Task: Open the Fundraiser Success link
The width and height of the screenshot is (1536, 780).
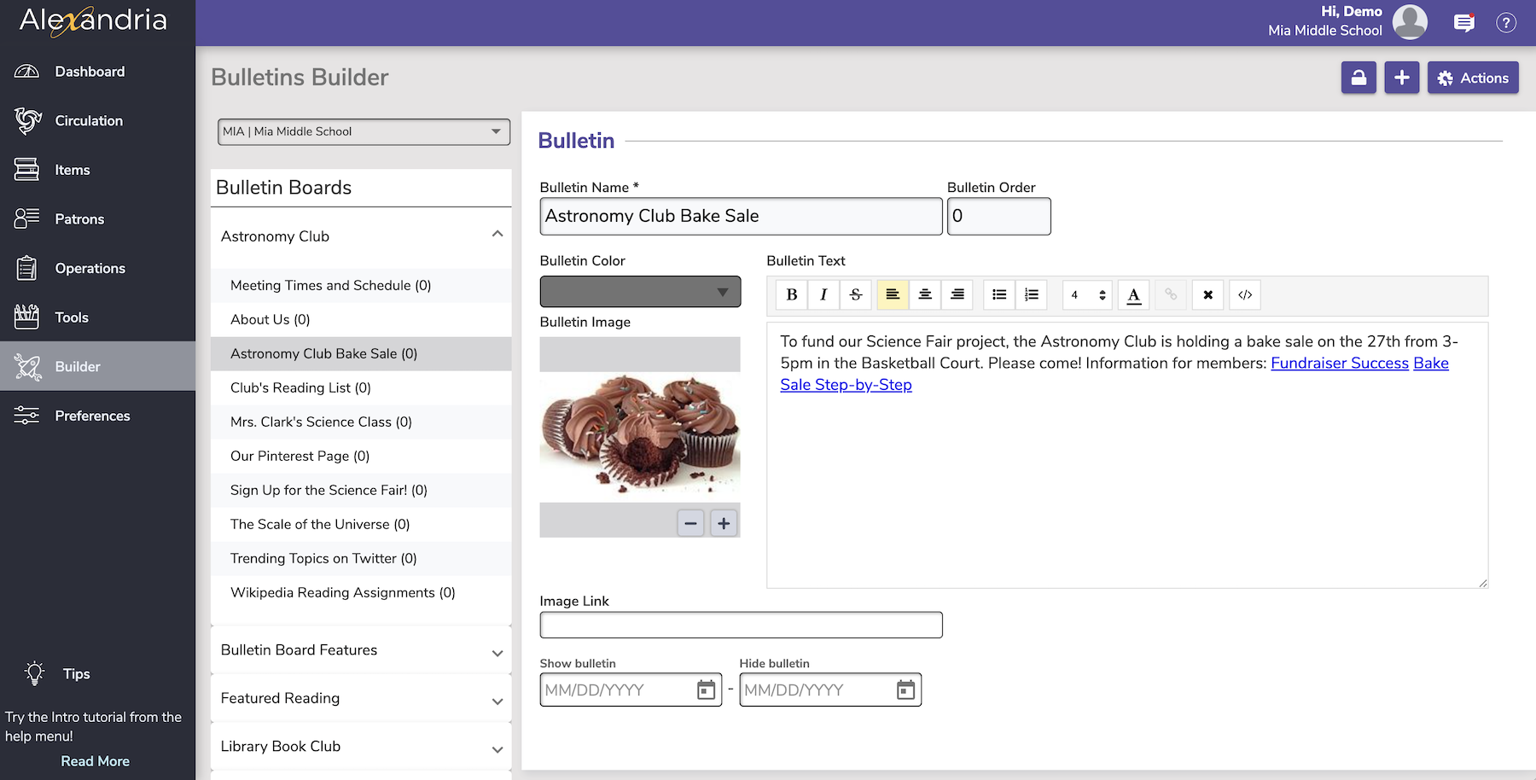Action: [1339, 363]
